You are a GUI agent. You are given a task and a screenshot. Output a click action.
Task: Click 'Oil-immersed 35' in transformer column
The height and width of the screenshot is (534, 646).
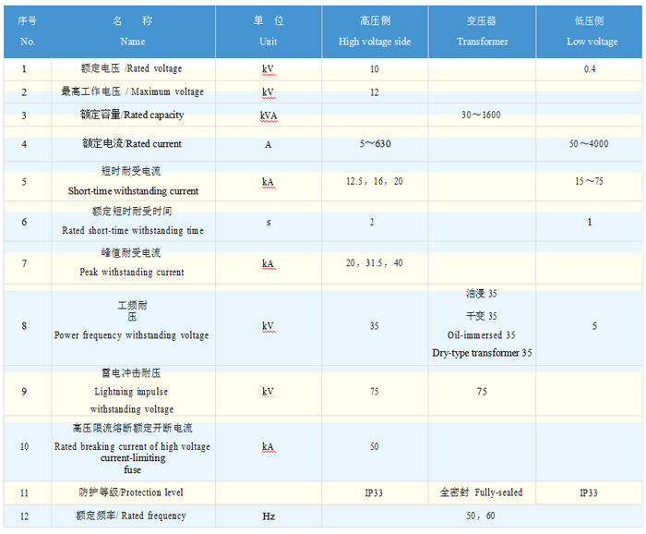coord(482,334)
